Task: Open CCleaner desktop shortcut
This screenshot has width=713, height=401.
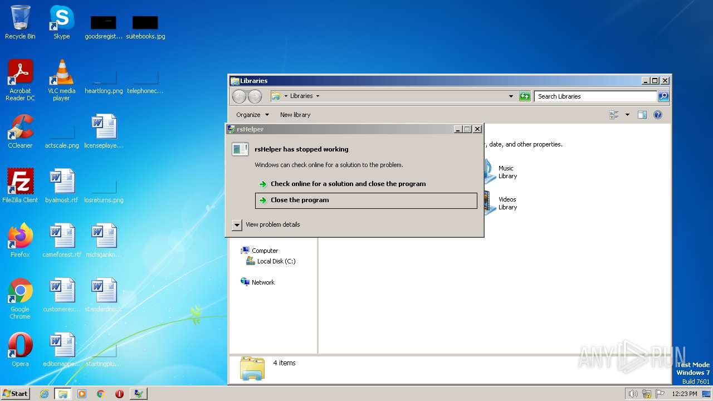Action: [20, 131]
